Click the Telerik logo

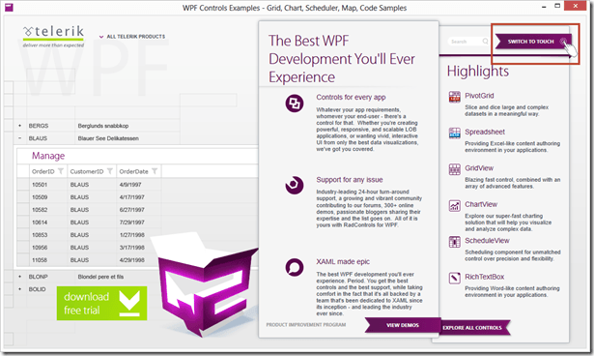click(53, 37)
